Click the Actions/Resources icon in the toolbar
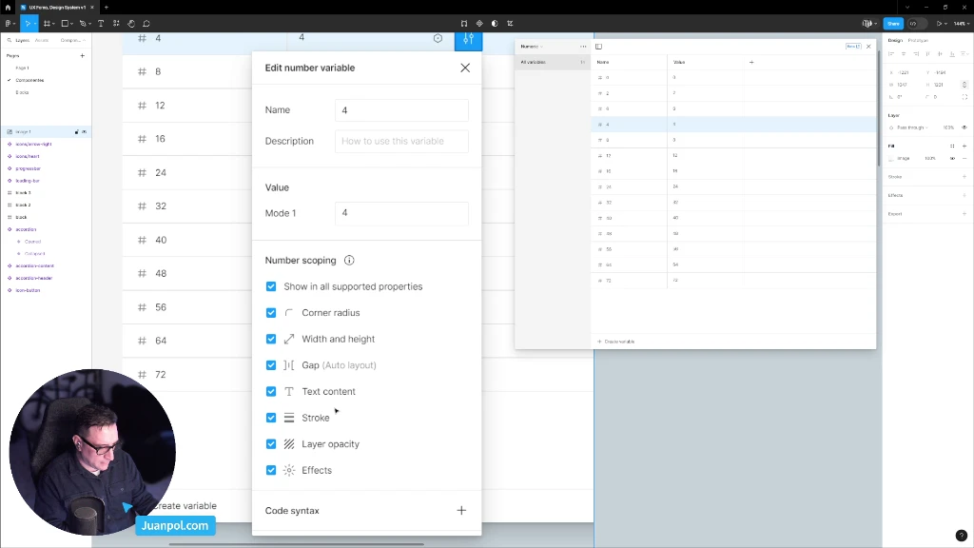This screenshot has width=974, height=548. point(117,24)
